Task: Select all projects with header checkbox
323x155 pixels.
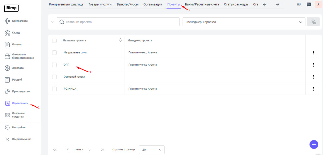Action: tap(54, 40)
